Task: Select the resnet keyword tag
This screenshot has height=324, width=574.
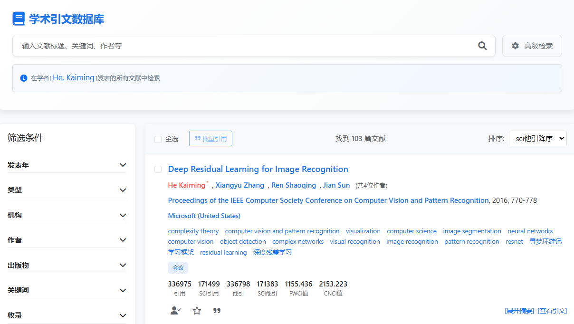Action: tap(514, 242)
